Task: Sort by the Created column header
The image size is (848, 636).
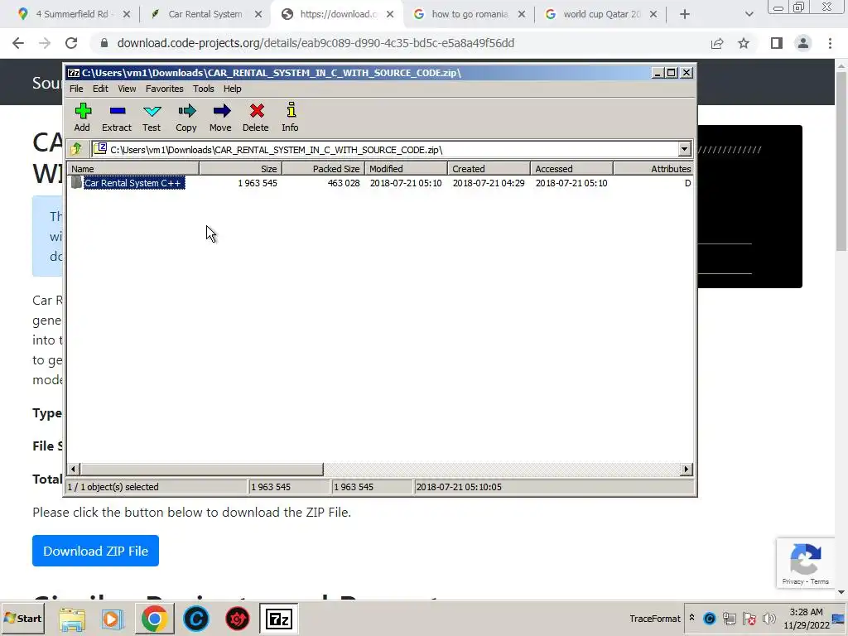Action: pos(489,169)
